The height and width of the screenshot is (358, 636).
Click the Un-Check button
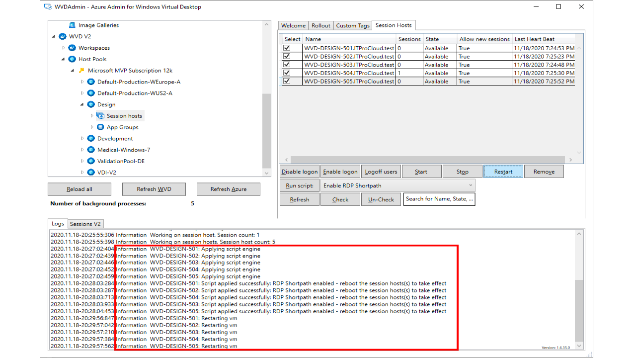[x=381, y=199]
